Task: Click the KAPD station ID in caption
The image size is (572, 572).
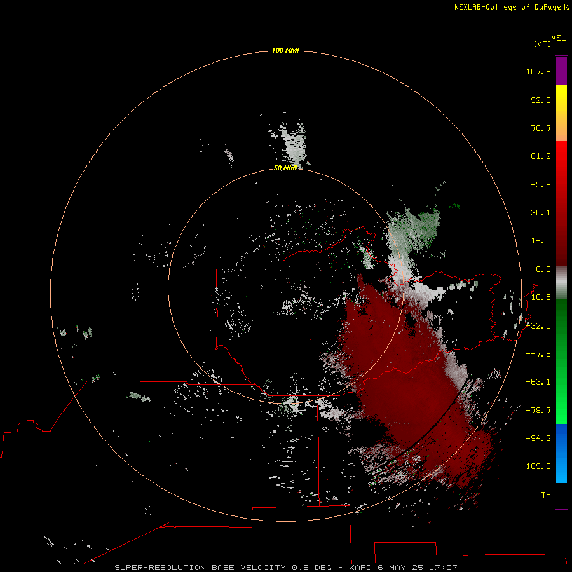Action: (360, 568)
